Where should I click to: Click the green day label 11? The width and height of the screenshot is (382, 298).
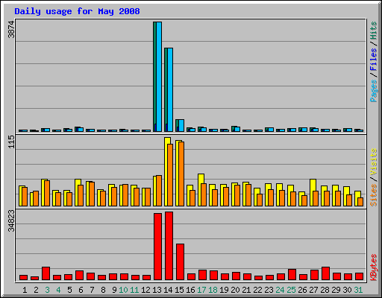[x=134, y=290]
